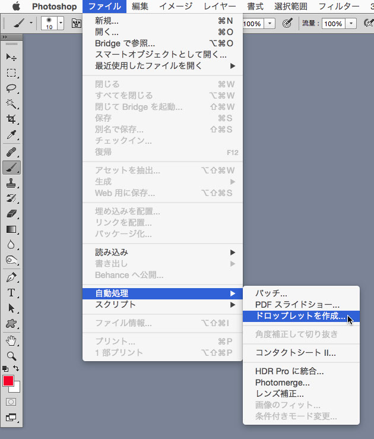The height and width of the screenshot is (439, 374).
Task: Select the Custom Shape tool
Action: coord(11,324)
